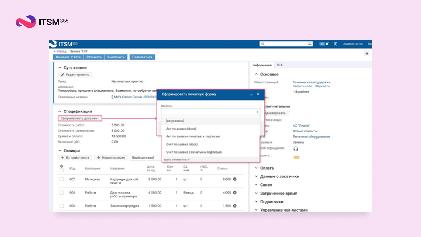Image resolution: width=421 pixels, height=237 pixels.
Task: Remove Диагностика работы принтера row
Action: click(x=235, y=192)
